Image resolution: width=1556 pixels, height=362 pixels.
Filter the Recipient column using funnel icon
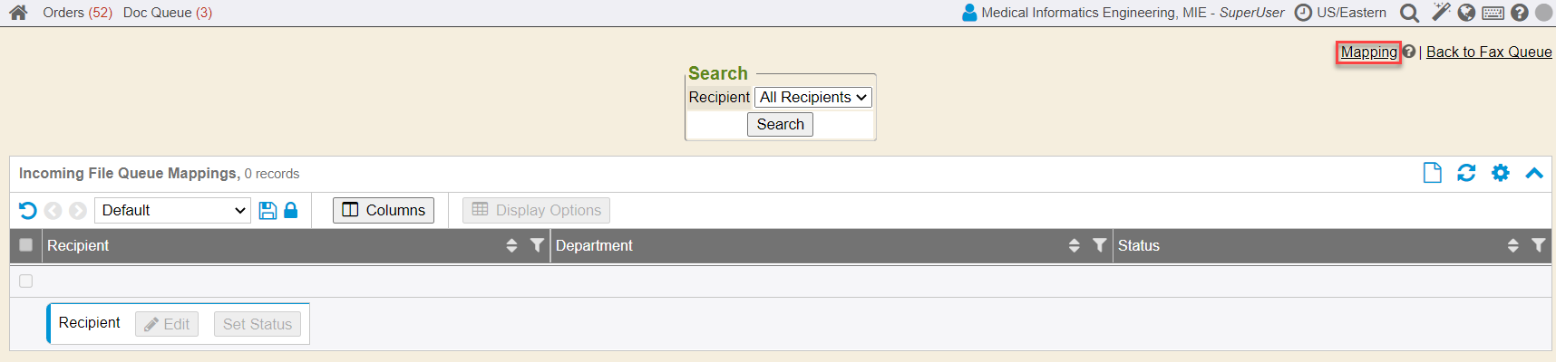point(537,245)
